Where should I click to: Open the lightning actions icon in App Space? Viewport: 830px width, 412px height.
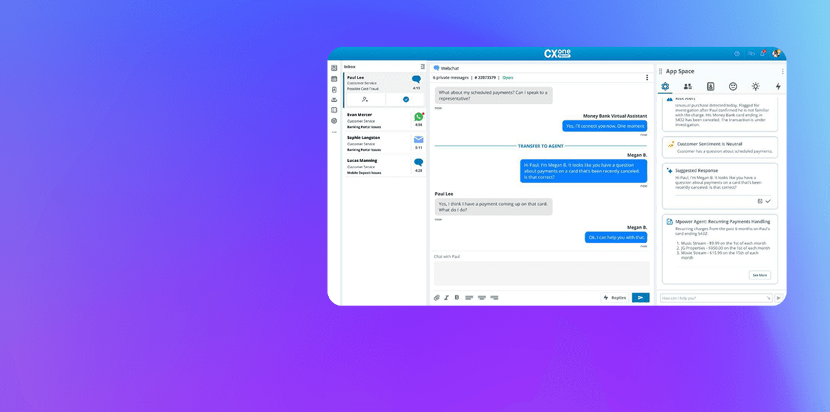[x=778, y=86]
